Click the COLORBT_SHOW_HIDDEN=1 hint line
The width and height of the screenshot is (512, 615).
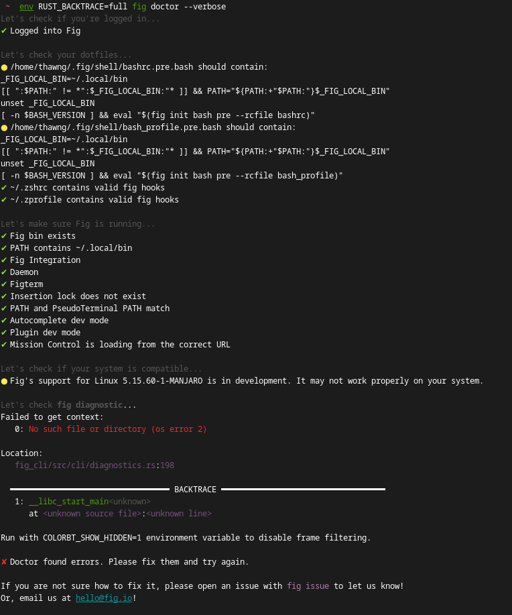(x=186, y=538)
